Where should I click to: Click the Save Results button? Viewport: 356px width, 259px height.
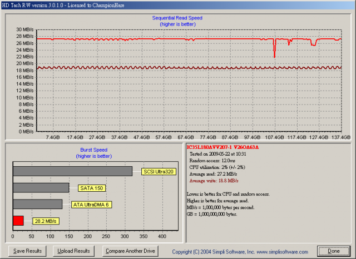27,251
